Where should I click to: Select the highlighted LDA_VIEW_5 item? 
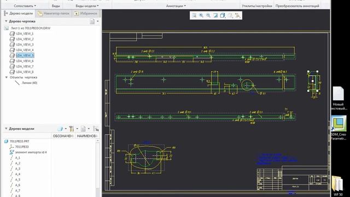coord(25,55)
